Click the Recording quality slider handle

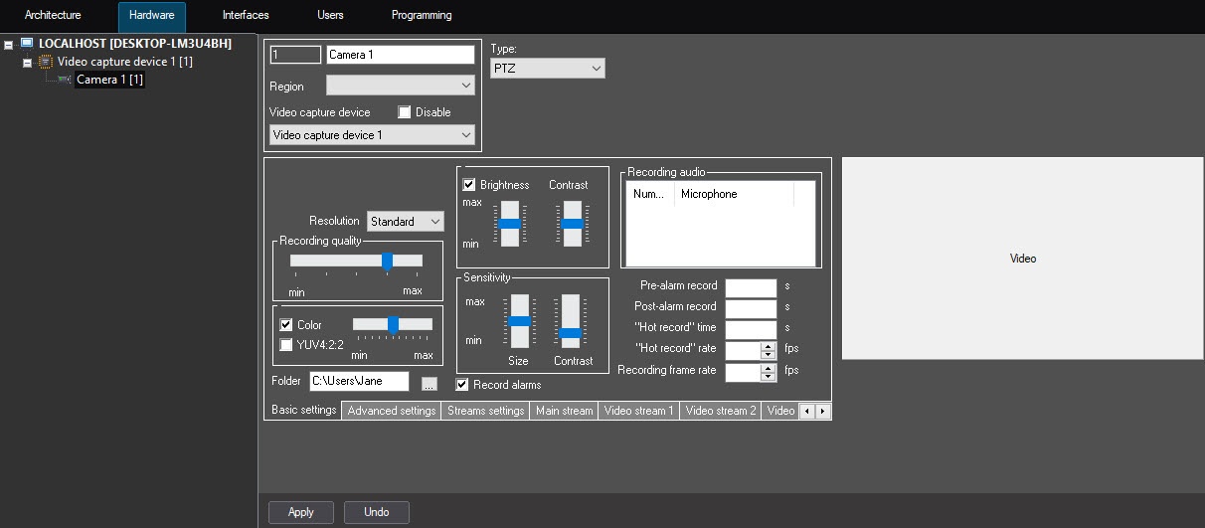click(387, 261)
